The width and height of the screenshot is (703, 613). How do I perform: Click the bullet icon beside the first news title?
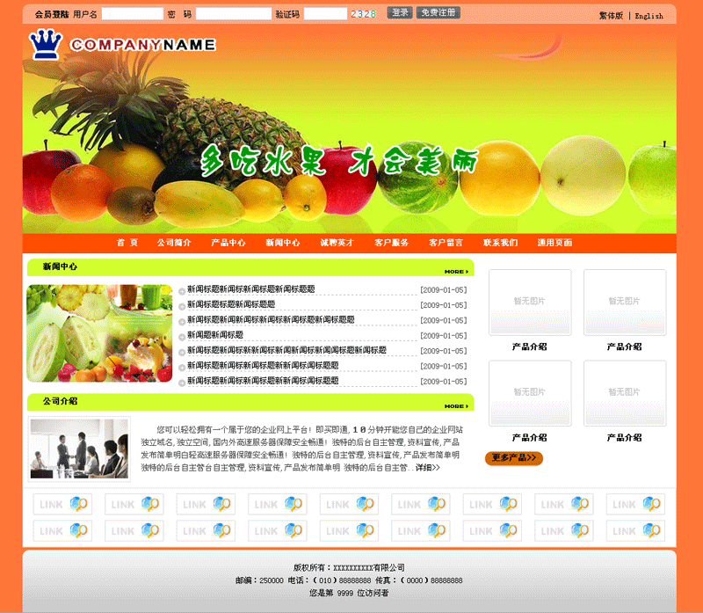coord(182,291)
